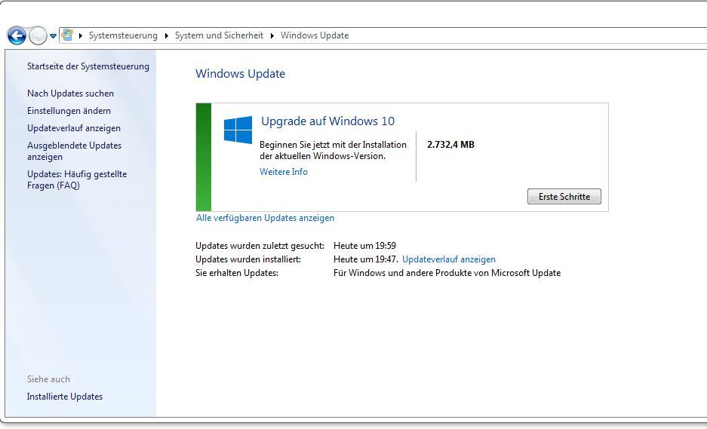Open Updateverlauf anzeigen next to install time

coord(449,259)
